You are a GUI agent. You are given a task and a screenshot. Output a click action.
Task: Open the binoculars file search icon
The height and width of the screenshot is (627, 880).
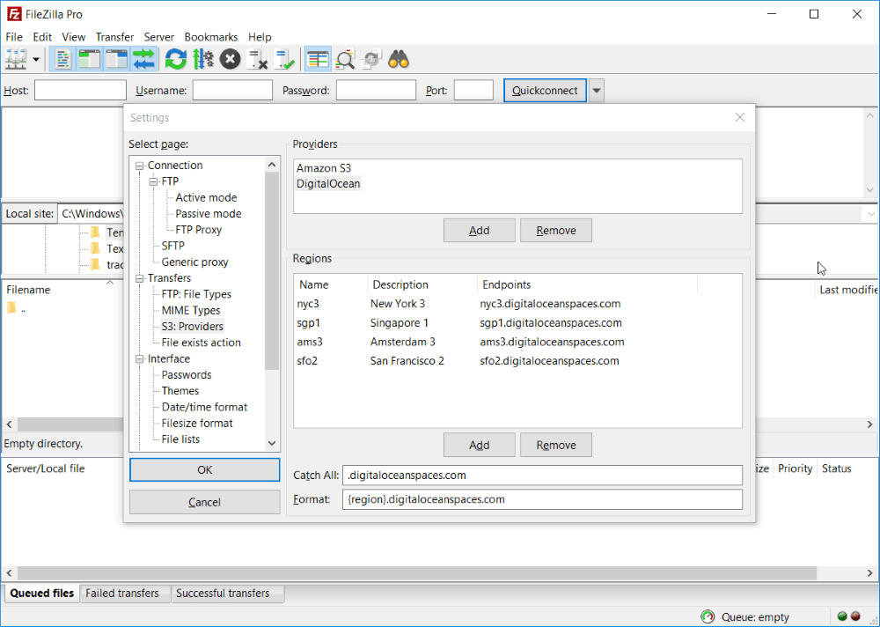(399, 59)
